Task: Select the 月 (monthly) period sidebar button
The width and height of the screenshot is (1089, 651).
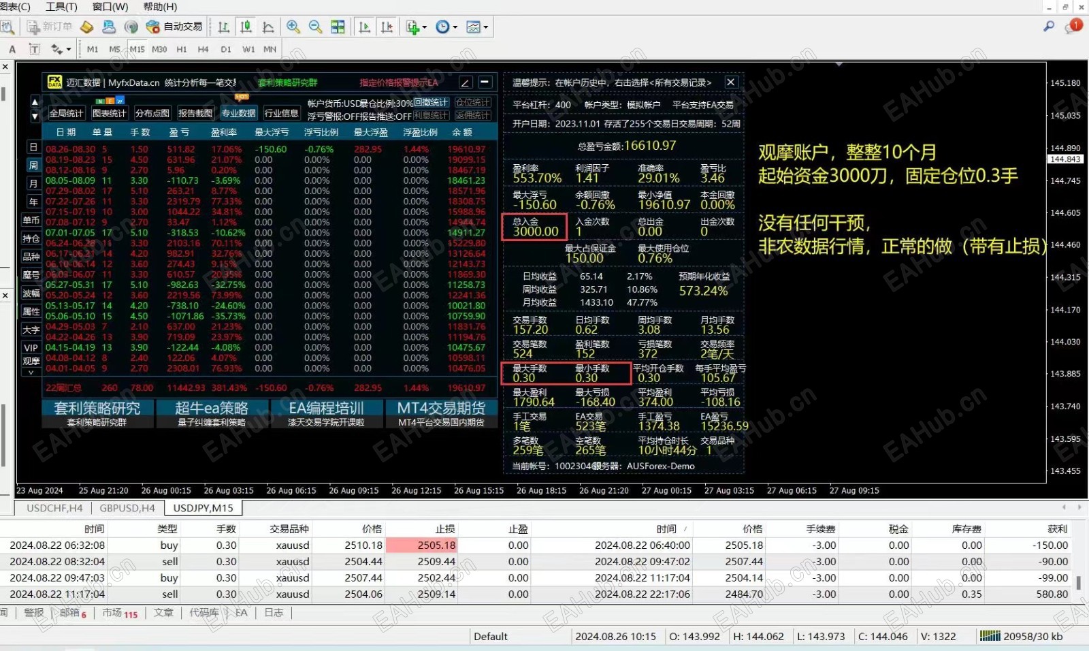Action: point(33,184)
